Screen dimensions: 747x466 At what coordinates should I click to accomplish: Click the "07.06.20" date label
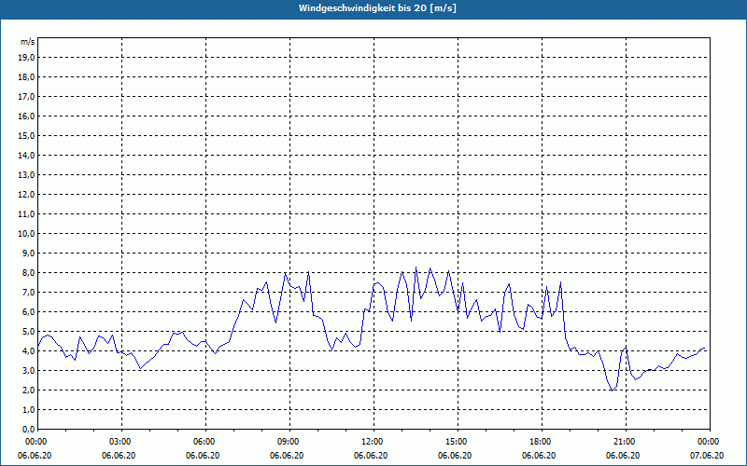coord(707,456)
